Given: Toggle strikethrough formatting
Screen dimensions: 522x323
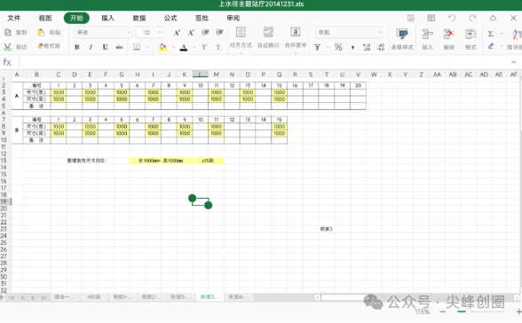Looking at the screenshot, I should click(119, 47).
